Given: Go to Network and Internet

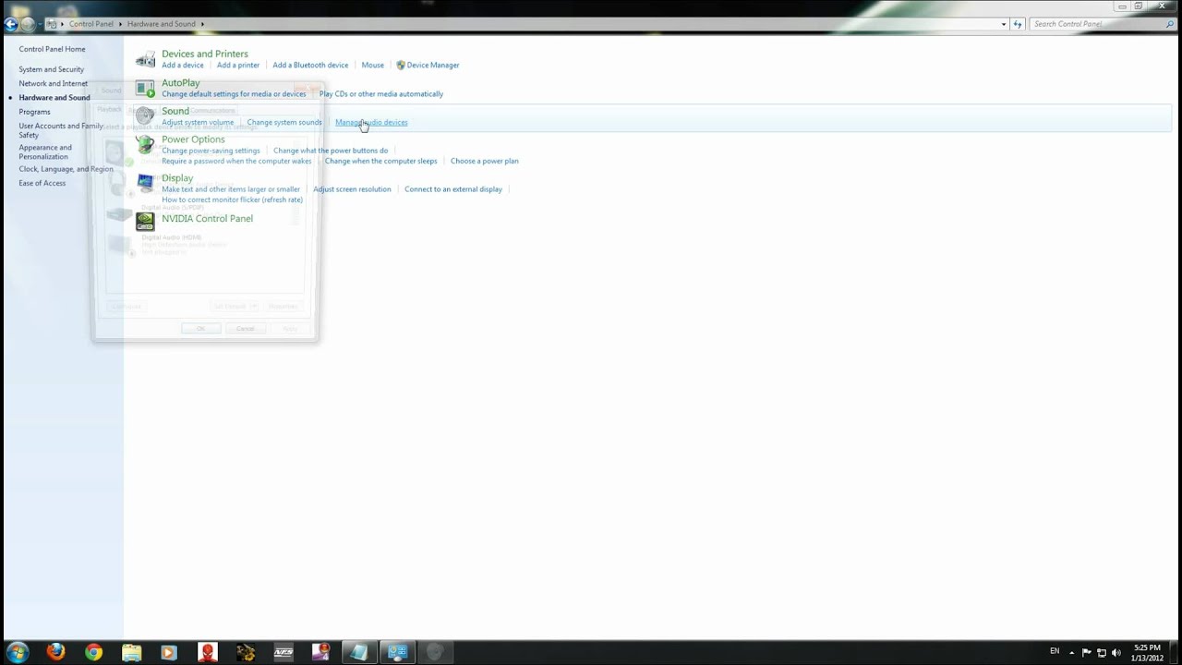Looking at the screenshot, I should click(53, 83).
